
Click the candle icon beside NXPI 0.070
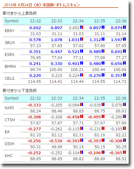[x=124, y=105]
